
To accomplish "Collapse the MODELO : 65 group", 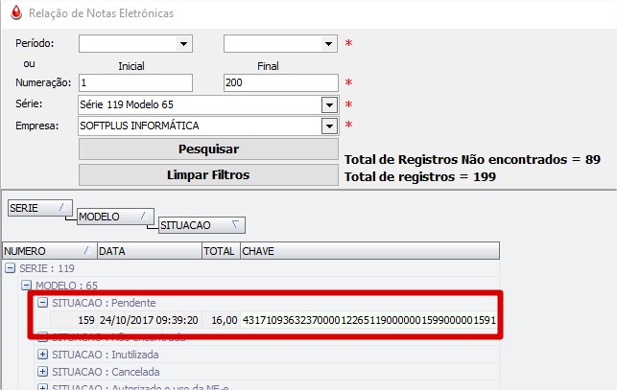I will click(x=26, y=285).
